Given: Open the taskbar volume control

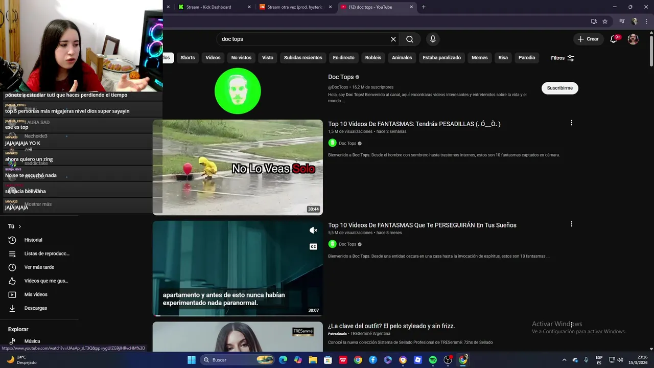Looking at the screenshot, I should 620,360.
